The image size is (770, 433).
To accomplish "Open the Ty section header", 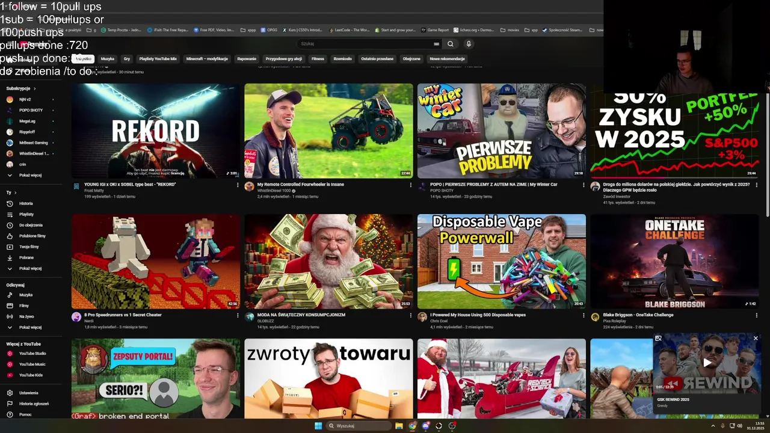I will [x=11, y=192].
